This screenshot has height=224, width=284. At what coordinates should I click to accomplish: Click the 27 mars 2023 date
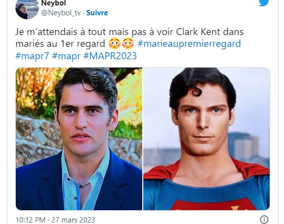pyautogui.click(x=73, y=220)
